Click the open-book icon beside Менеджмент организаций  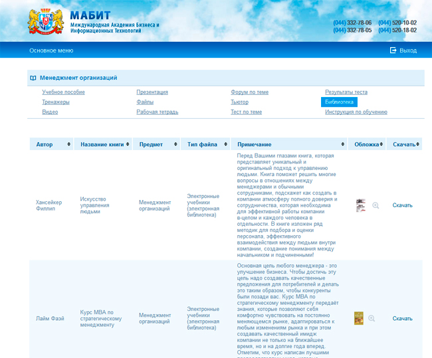click(x=33, y=78)
